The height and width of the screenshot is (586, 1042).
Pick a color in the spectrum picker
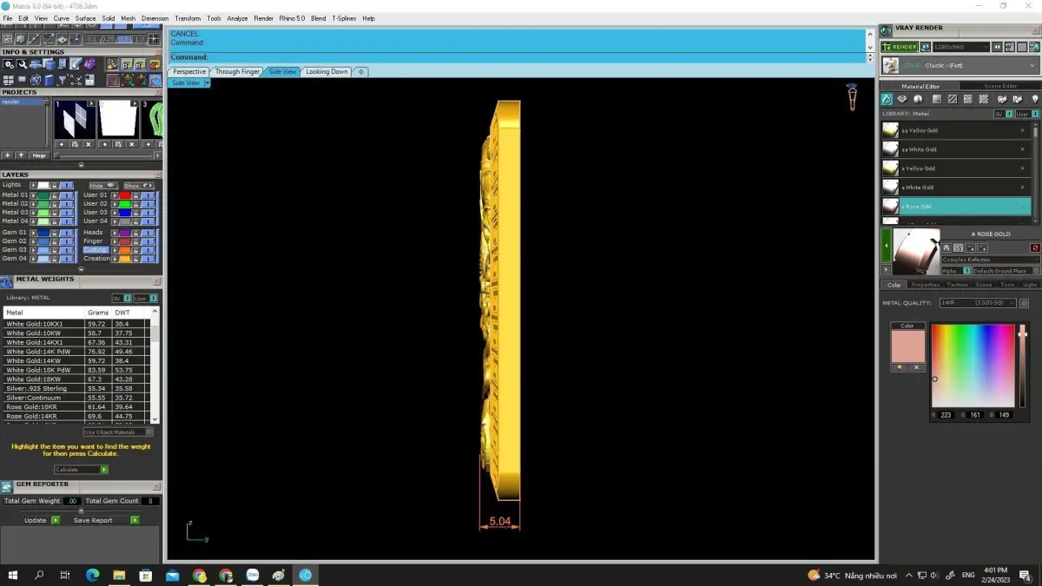pos(973,365)
